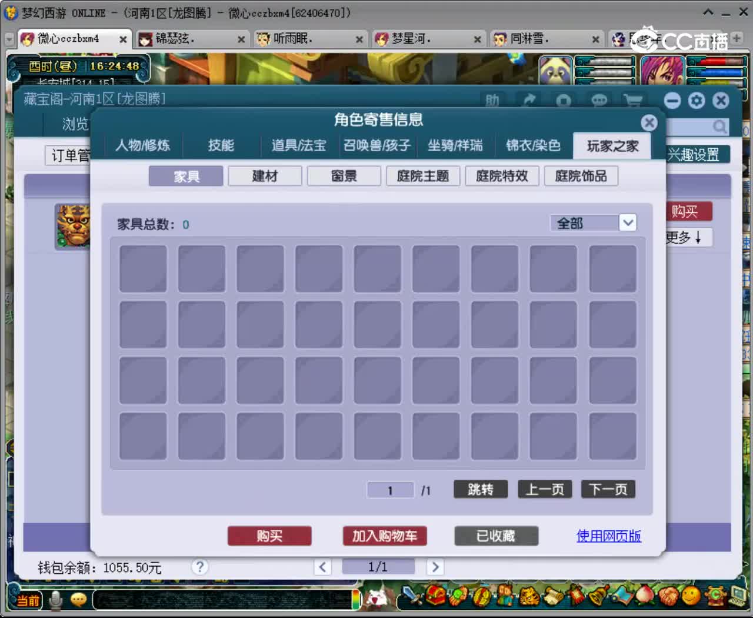Click the red 购买 button in dialog footer
This screenshot has width=753, height=618.
[269, 536]
